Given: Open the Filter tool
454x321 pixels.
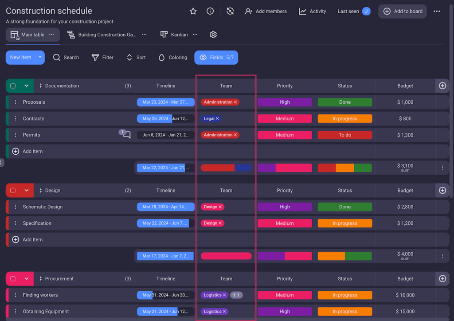Looking at the screenshot, I should pyautogui.click(x=102, y=57).
